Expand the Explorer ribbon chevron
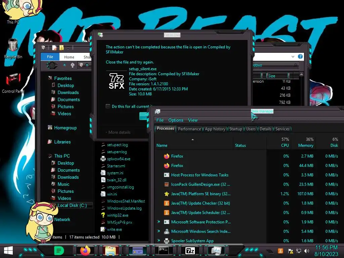The image size is (344, 258). (x=293, y=56)
